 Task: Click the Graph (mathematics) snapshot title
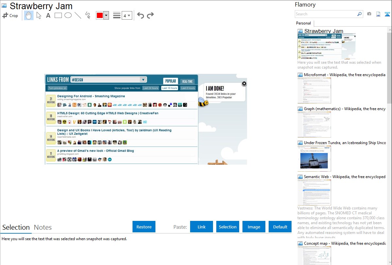(x=345, y=109)
